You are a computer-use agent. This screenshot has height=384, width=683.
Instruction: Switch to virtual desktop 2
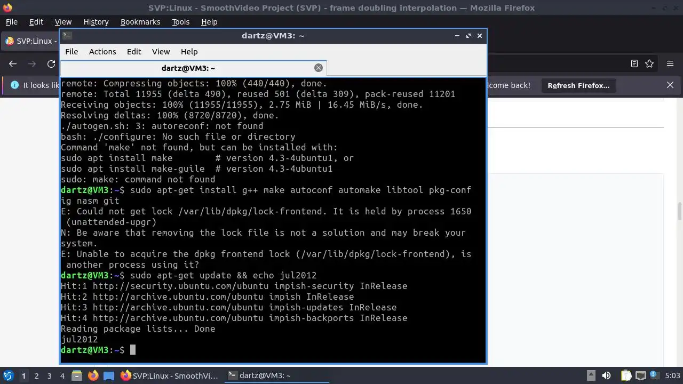point(36,375)
